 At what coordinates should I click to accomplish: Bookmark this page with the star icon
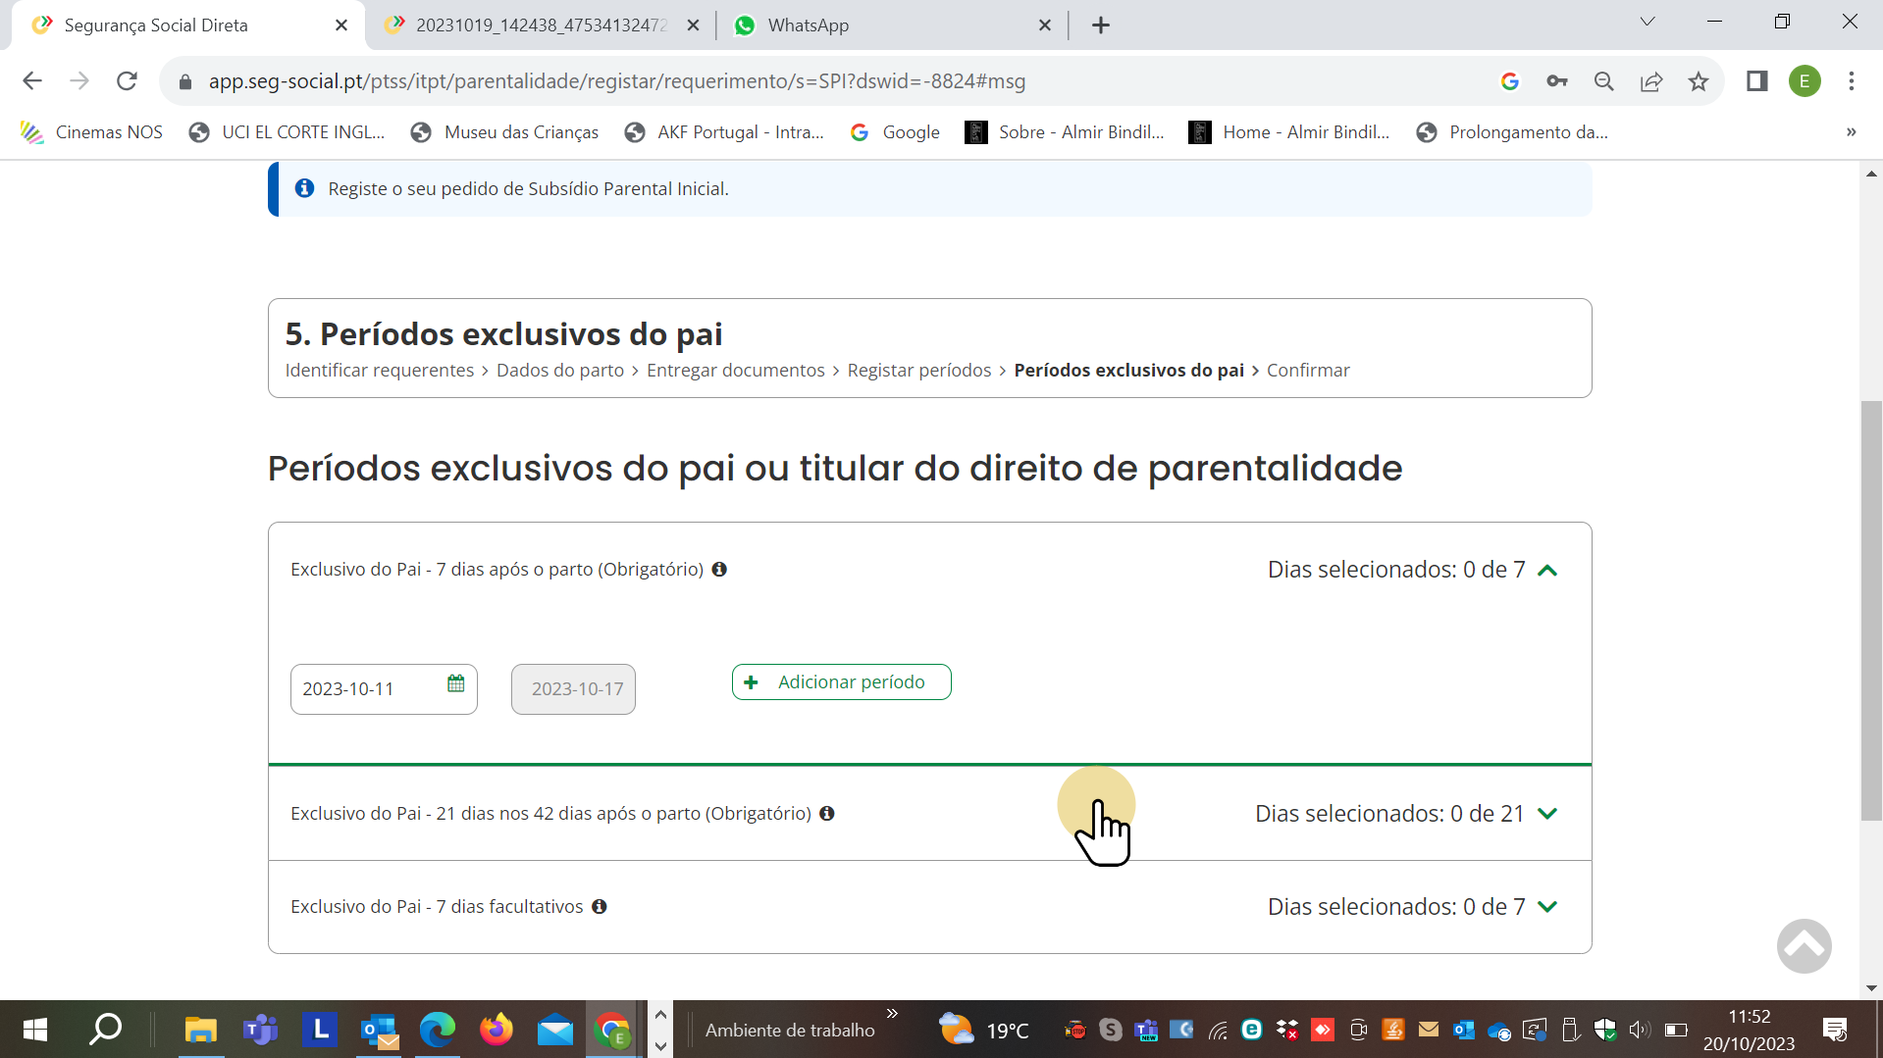(x=1699, y=81)
